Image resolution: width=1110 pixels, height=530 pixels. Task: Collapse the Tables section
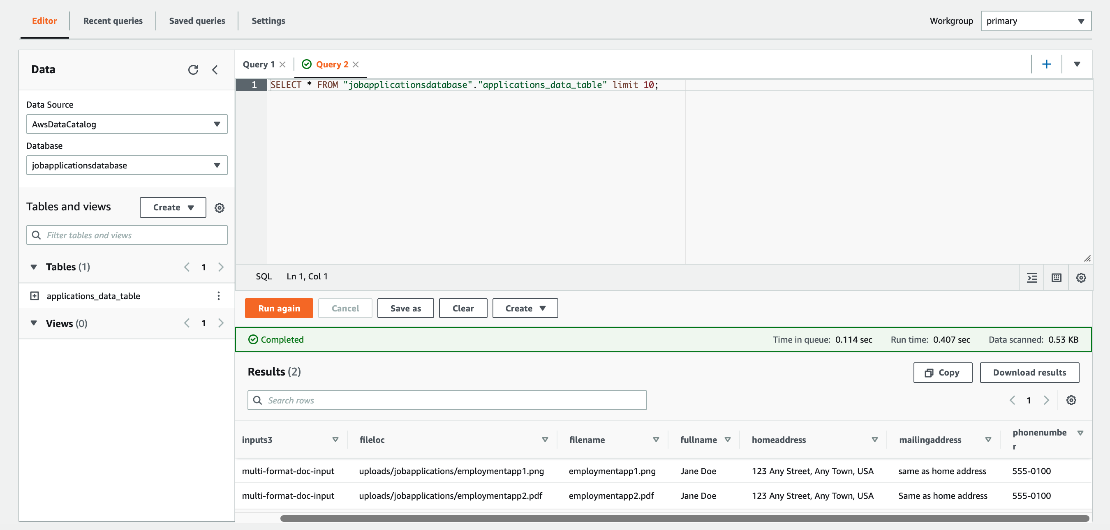tap(34, 267)
